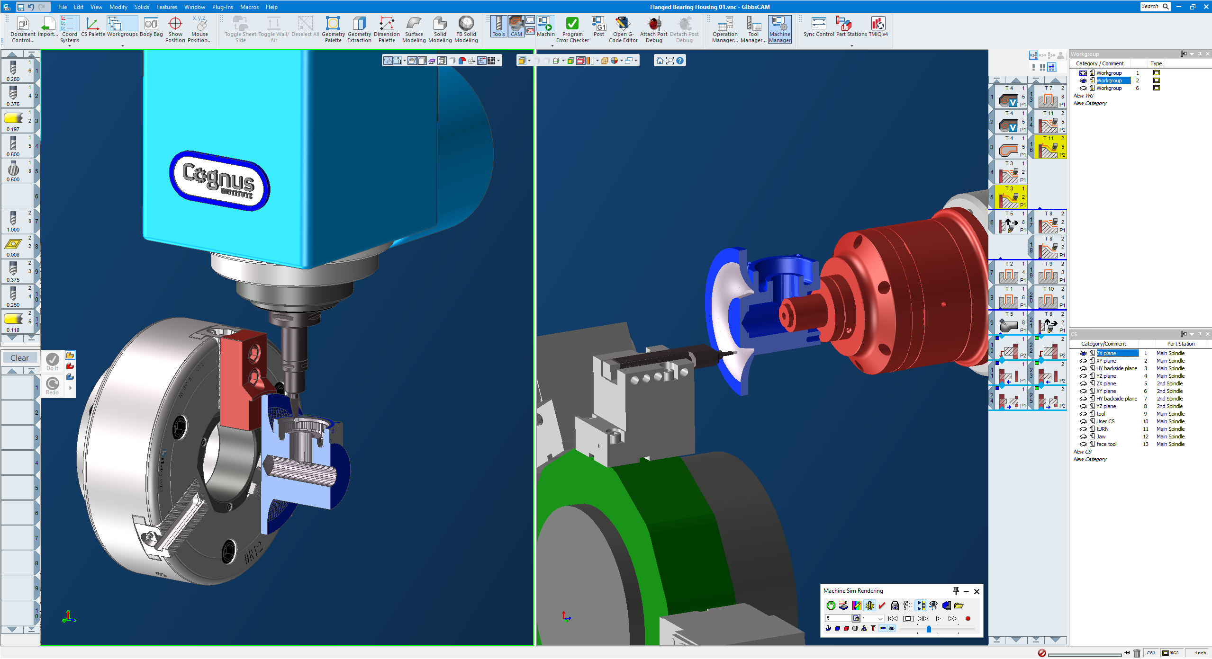Expand the Machin toolbar overflow arrow
This screenshot has height=659, width=1212.
(552, 46)
